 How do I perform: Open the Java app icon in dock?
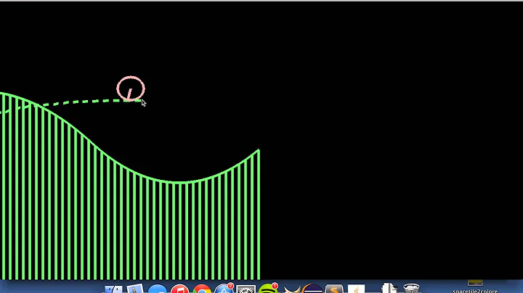coord(356,289)
